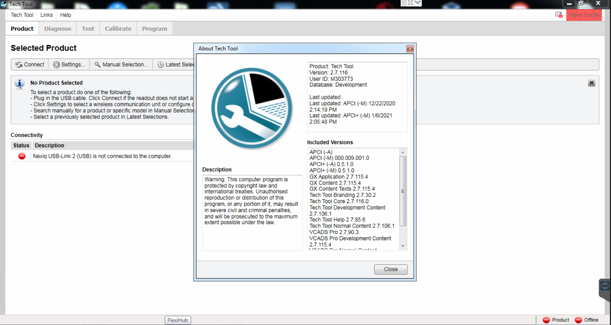Click the Tech Tool logo image
The image size is (611, 325).
tap(252, 108)
